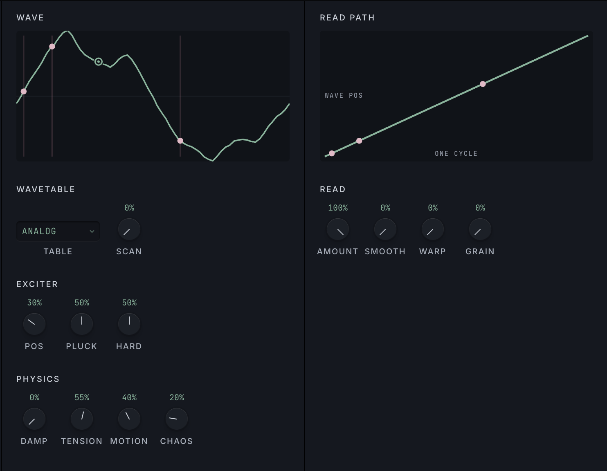Click the ONE CYCLE axis label
Viewport: 607px width, 471px height.
coord(456,153)
